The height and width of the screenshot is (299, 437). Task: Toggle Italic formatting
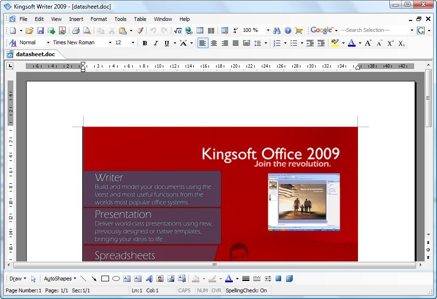click(x=156, y=43)
